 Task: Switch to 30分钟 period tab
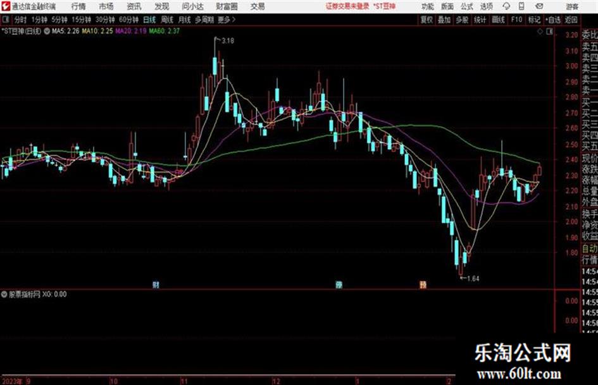click(x=105, y=20)
